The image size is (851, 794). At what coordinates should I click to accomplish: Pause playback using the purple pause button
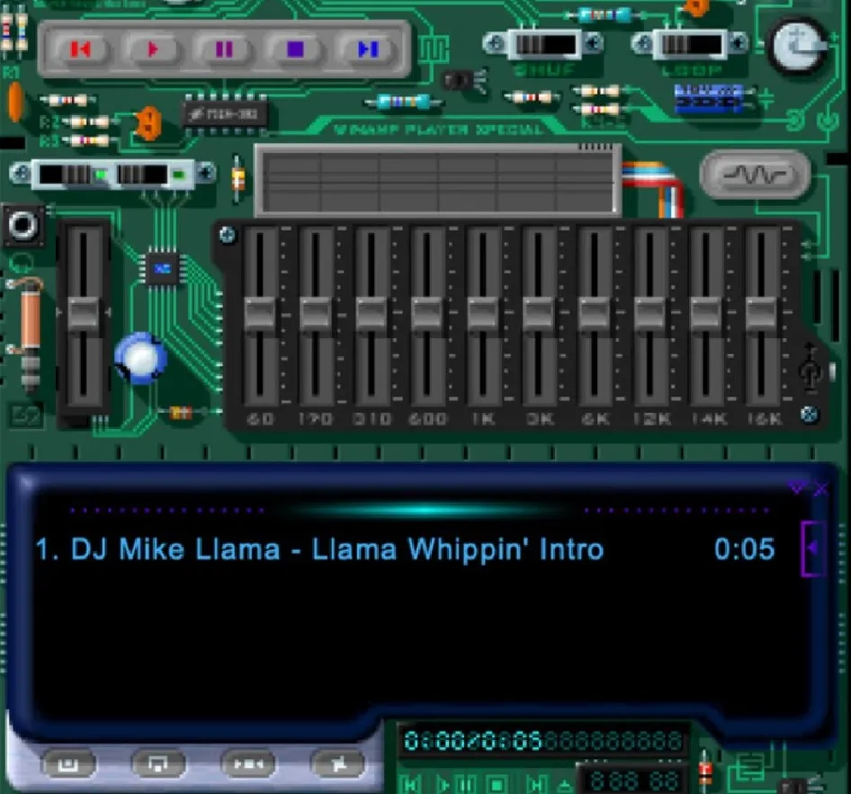click(x=224, y=49)
